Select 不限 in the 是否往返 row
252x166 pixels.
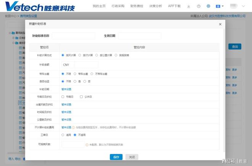(x=63, y=81)
